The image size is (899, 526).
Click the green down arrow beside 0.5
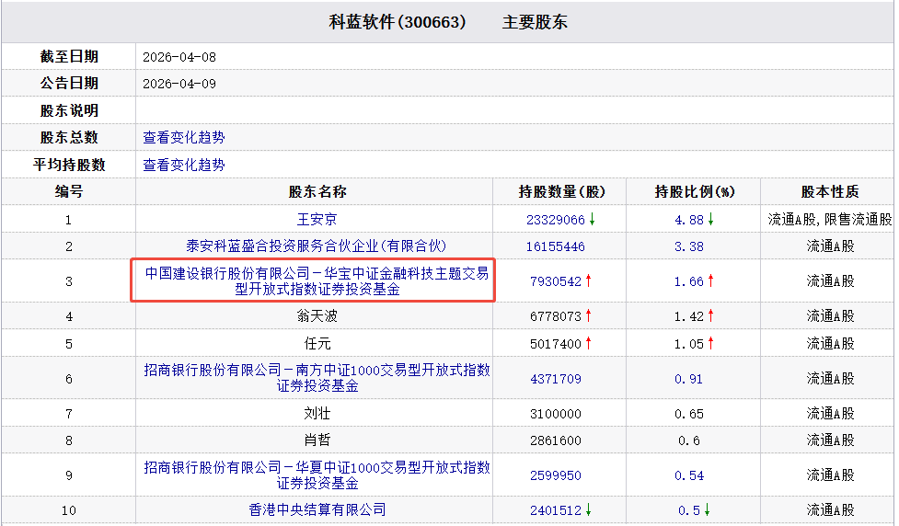(707, 509)
